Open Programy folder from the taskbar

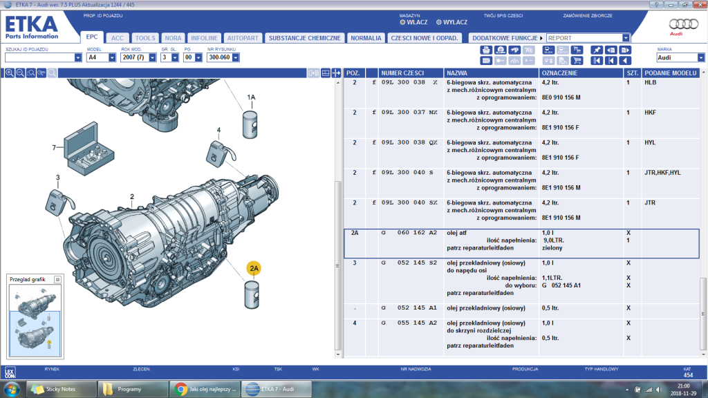[133, 389]
